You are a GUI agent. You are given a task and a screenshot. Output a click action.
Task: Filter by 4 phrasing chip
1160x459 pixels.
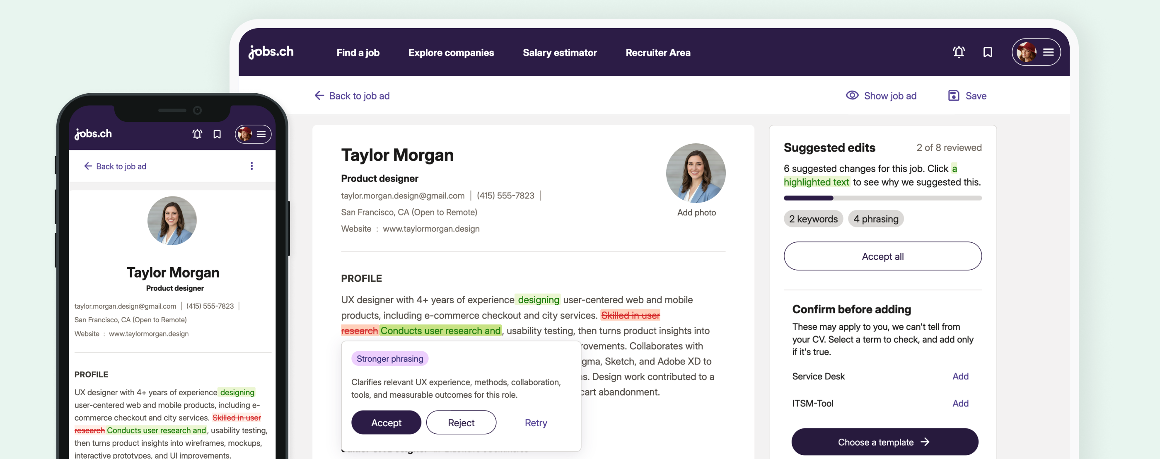[875, 219]
